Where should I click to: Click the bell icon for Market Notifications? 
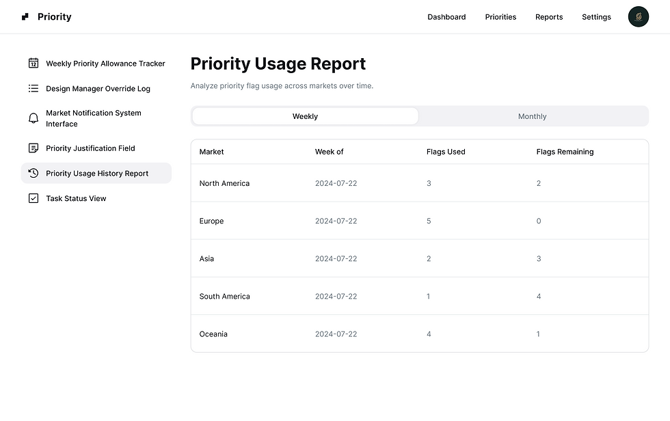[33, 118]
